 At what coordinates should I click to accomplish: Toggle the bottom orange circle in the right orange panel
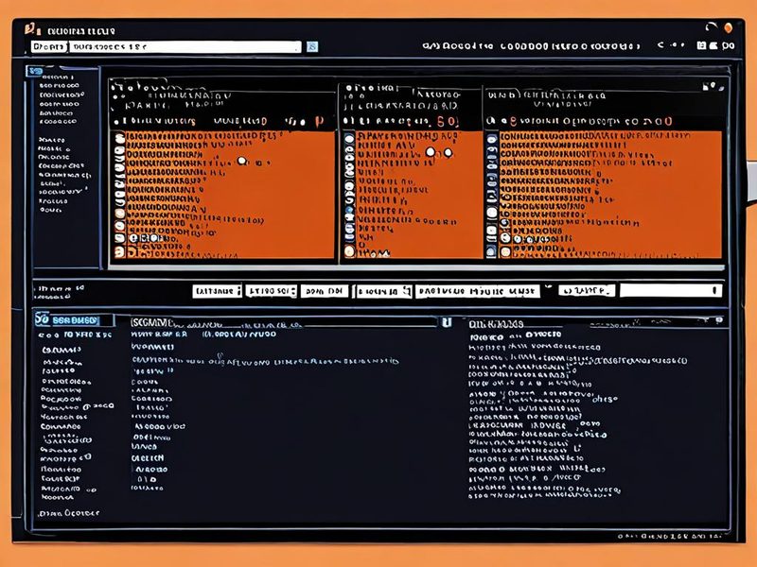tap(505, 251)
